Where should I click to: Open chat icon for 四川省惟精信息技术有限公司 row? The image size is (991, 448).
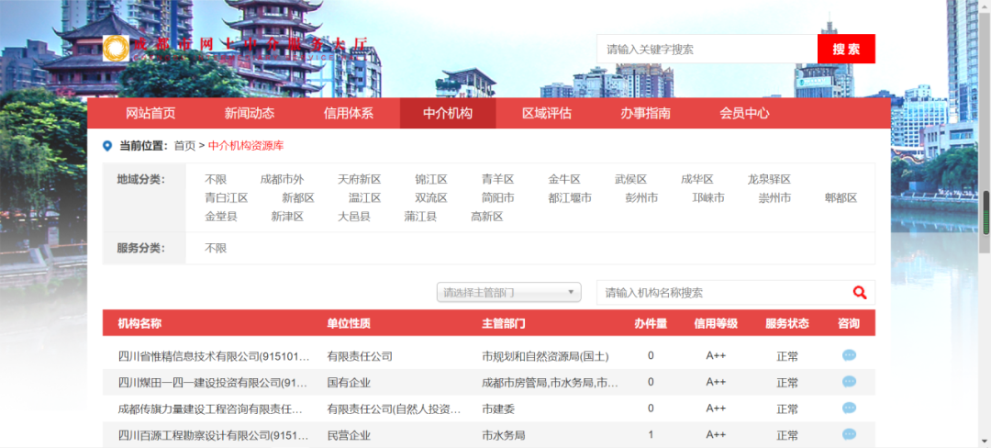(849, 355)
